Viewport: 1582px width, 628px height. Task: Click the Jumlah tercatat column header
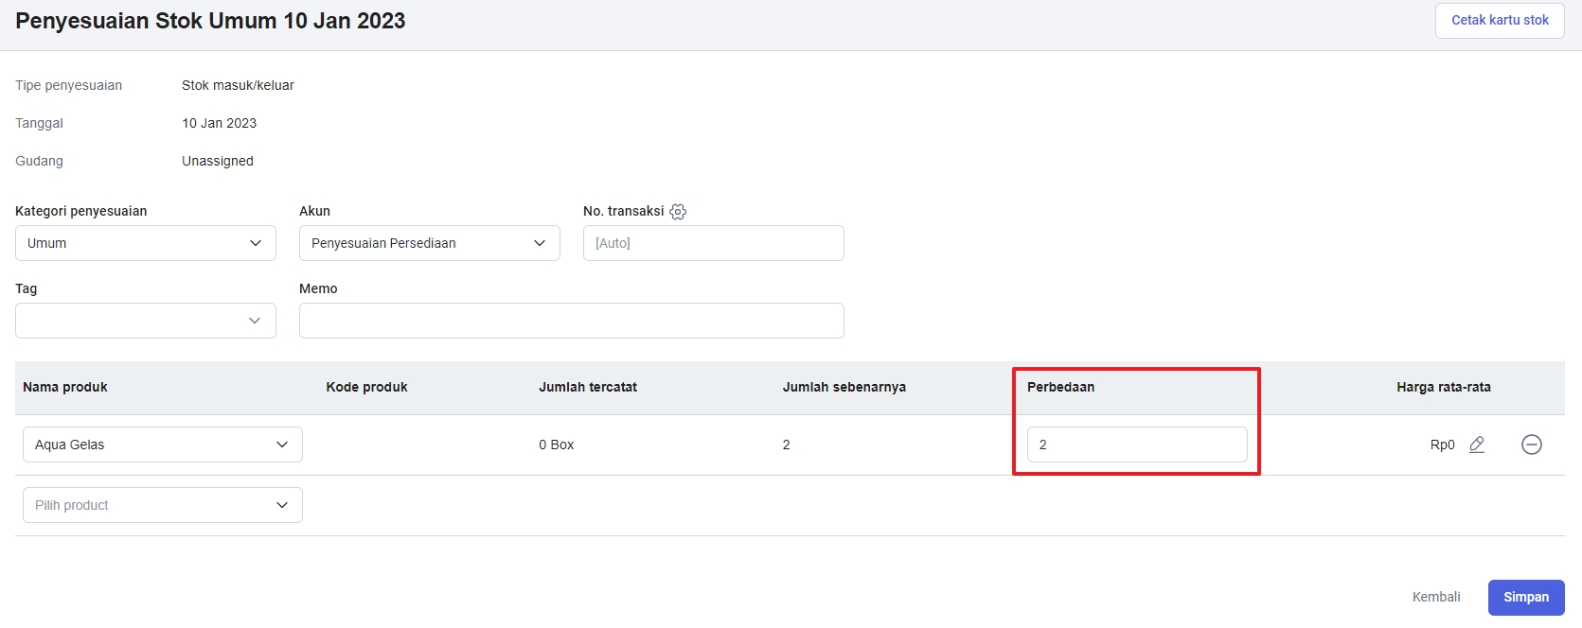tap(588, 387)
